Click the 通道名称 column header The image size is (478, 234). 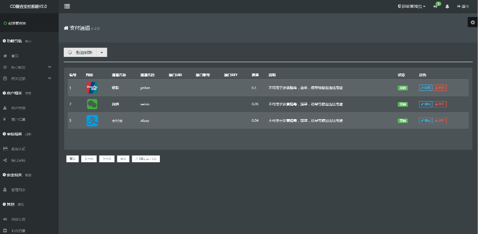(x=119, y=75)
